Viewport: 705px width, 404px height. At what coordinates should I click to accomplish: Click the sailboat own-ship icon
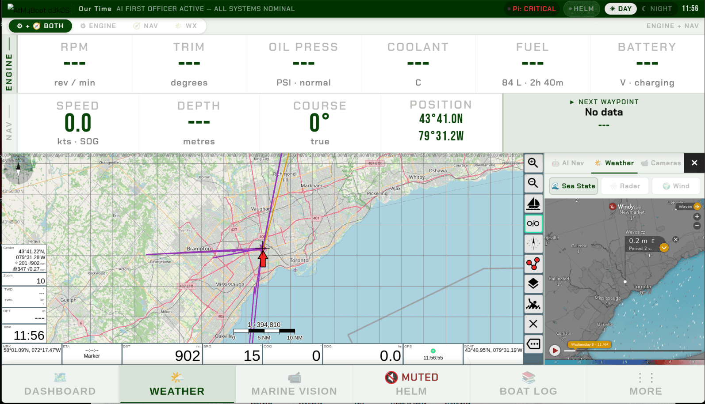(x=533, y=204)
